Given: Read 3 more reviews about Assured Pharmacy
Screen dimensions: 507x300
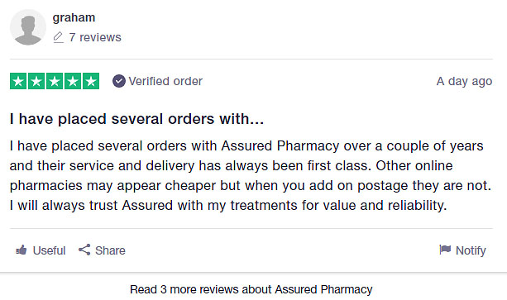Looking at the screenshot, I should click(251, 289).
